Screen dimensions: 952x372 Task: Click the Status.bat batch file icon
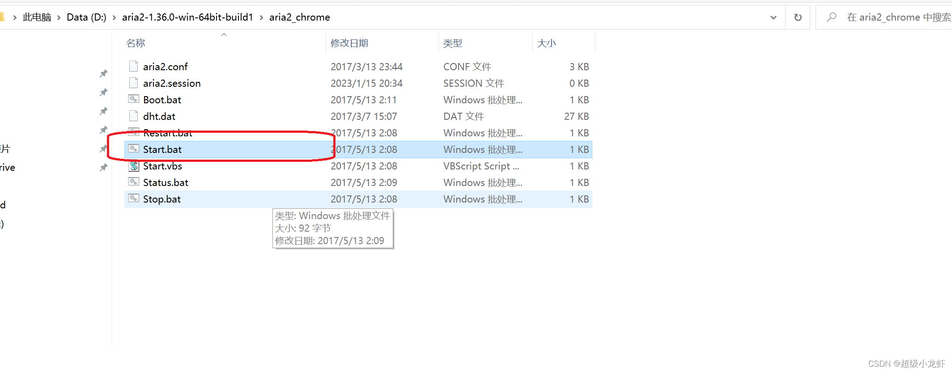tap(133, 182)
